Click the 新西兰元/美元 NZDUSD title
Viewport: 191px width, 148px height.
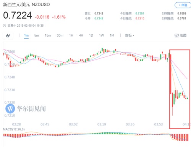26,5
